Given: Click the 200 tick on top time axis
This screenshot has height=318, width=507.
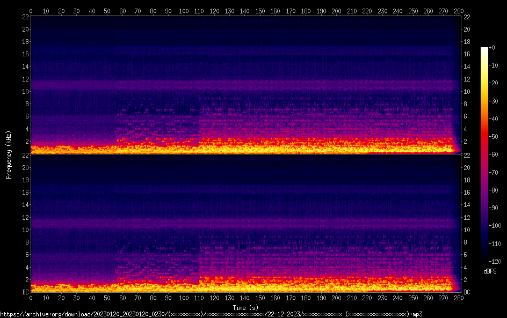Looking at the screenshot, I should [x=337, y=11].
